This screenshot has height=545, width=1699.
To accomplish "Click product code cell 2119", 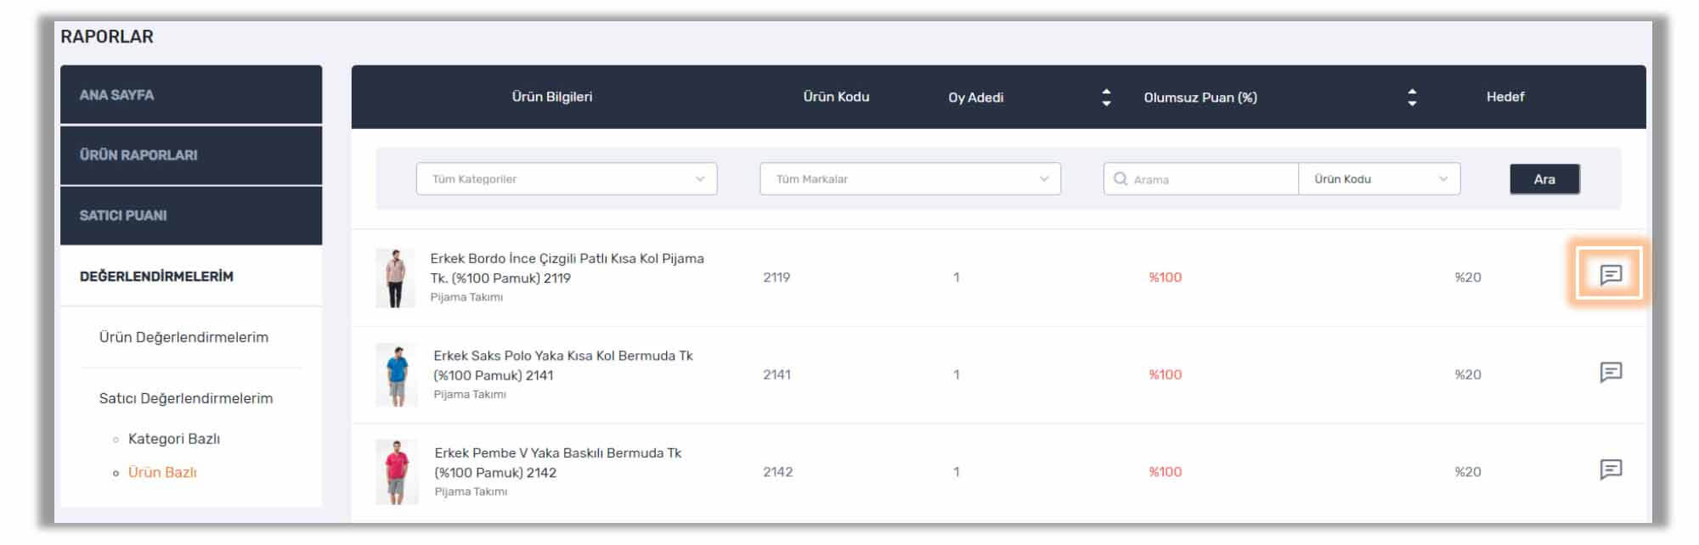I will coord(776,278).
